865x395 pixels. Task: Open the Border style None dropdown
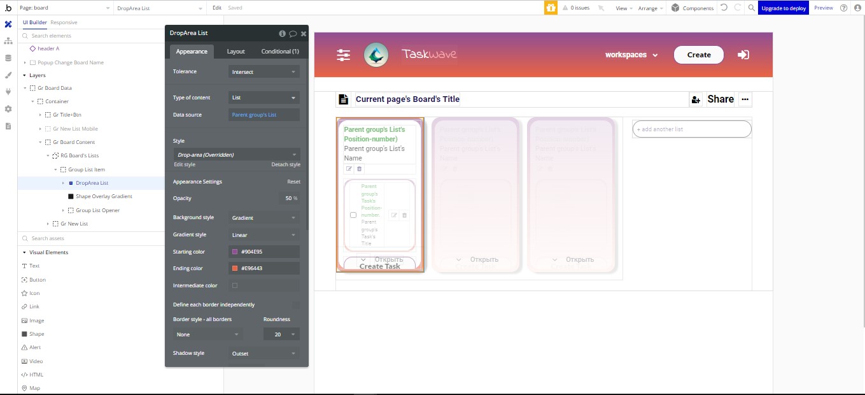tap(207, 334)
